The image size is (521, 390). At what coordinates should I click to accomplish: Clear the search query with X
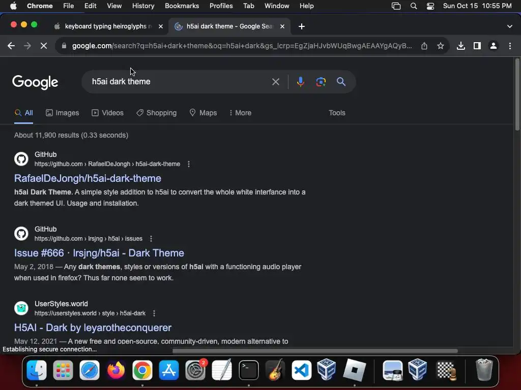[x=275, y=82]
